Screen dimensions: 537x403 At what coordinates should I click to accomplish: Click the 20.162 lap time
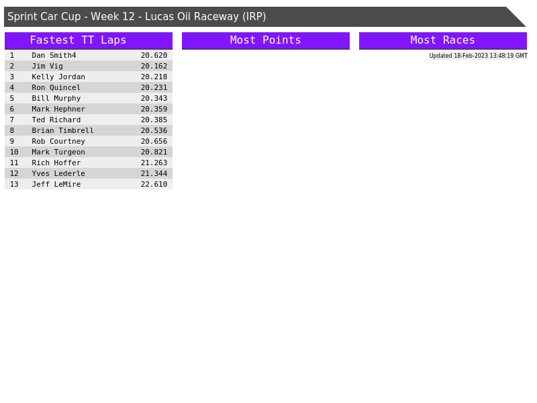pyautogui.click(x=154, y=66)
